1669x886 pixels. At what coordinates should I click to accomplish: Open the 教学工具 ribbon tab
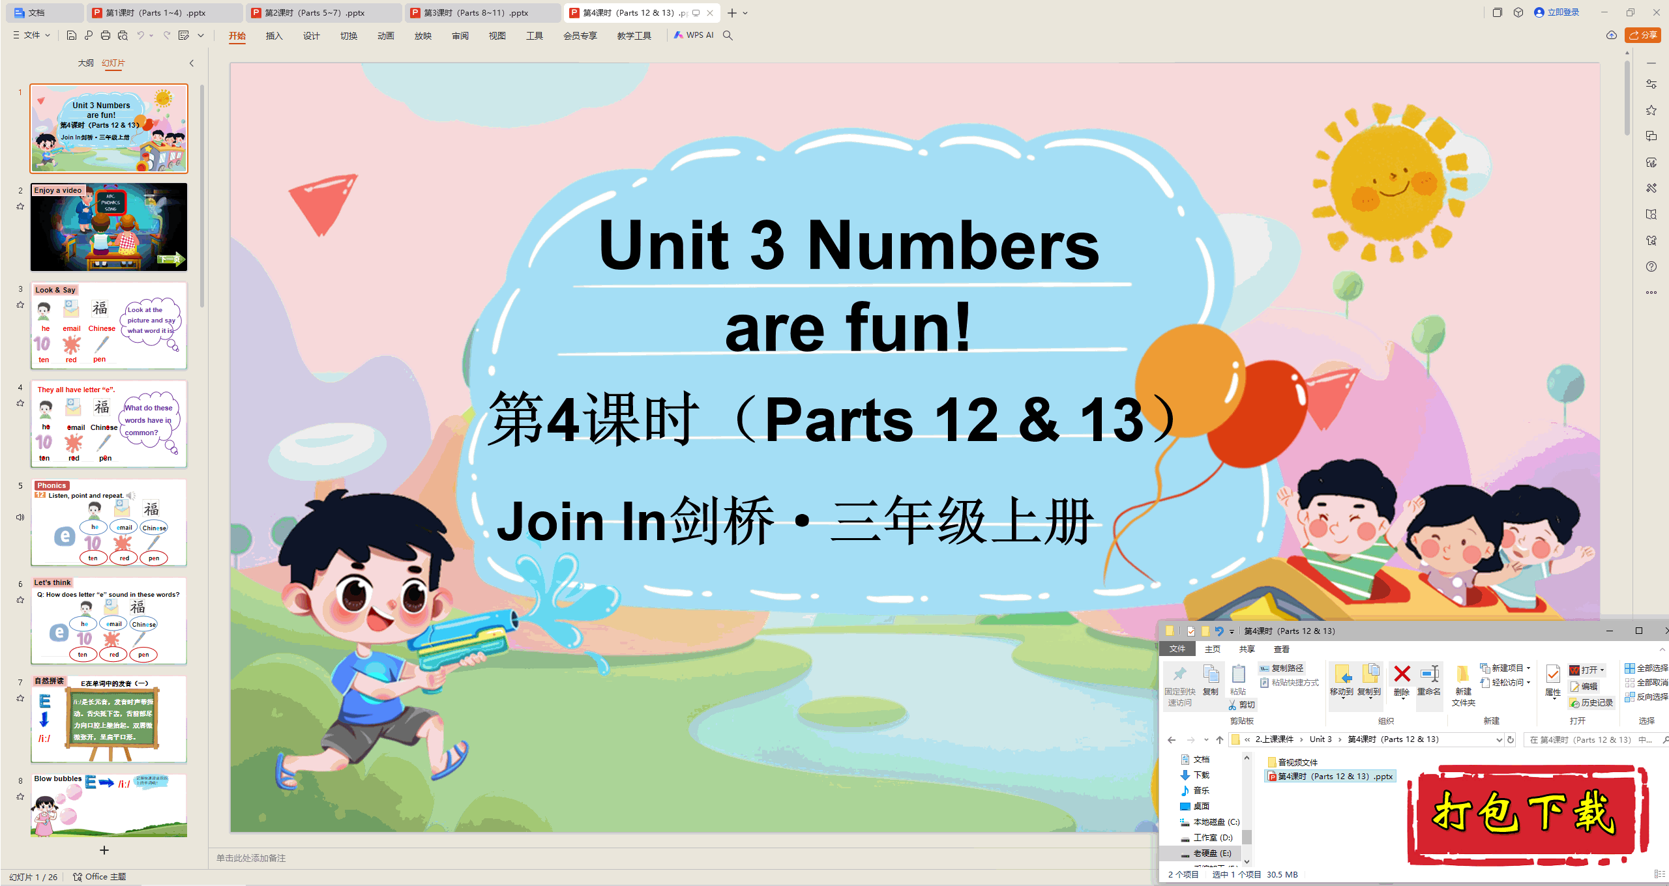(x=634, y=35)
